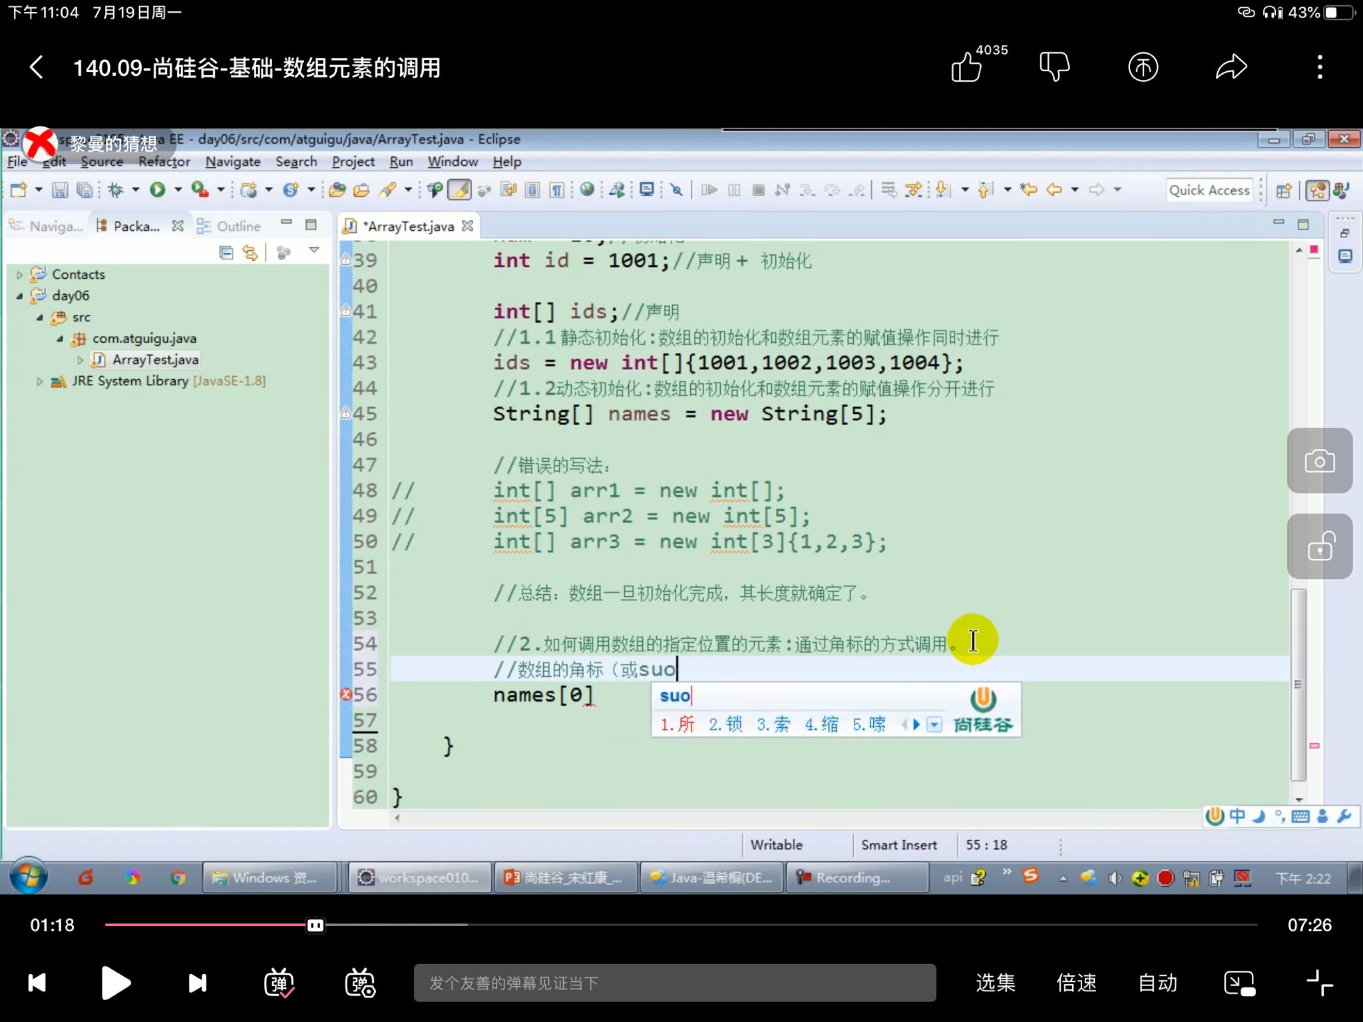Open the 选集 episode list
Viewport: 1363px width, 1022px height.
tap(995, 983)
